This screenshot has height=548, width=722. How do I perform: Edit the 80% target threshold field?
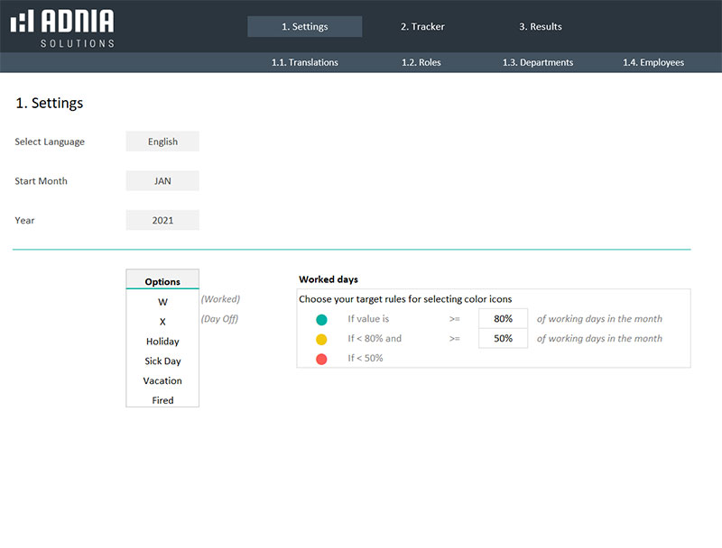(503, 319)
